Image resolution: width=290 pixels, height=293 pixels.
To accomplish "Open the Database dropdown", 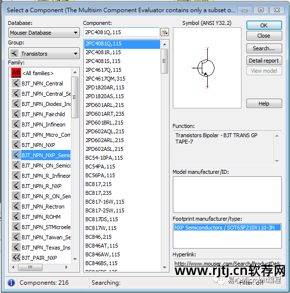I will click(x=44, y=33).
